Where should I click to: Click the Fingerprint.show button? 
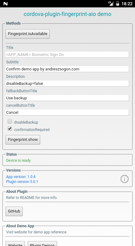23,140
